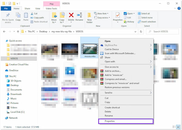
Task: Click Select all in ribbon
Action: pyautogui.click(x=144, y=14)
